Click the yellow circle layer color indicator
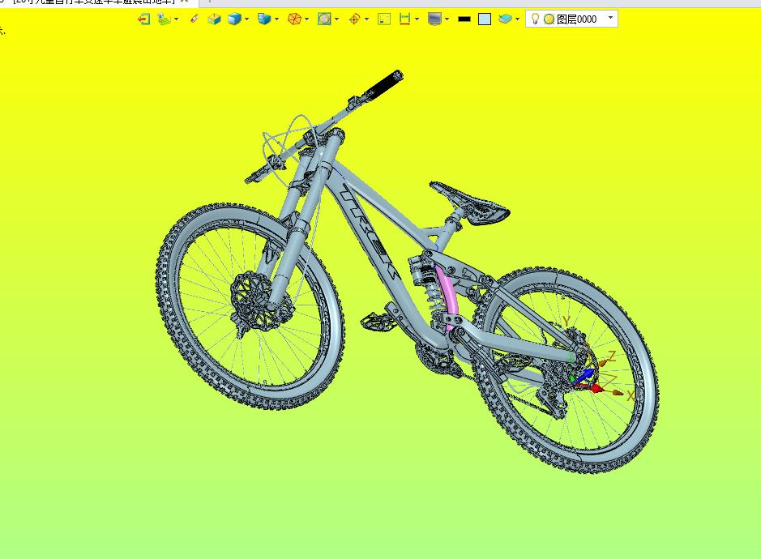 (549, 19)
